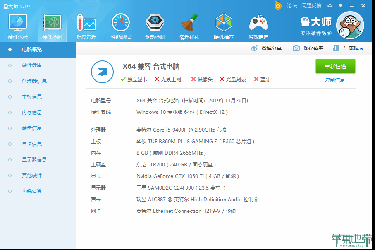Click the heading X64 兼容 台式电脑

[x=151, y=66]
